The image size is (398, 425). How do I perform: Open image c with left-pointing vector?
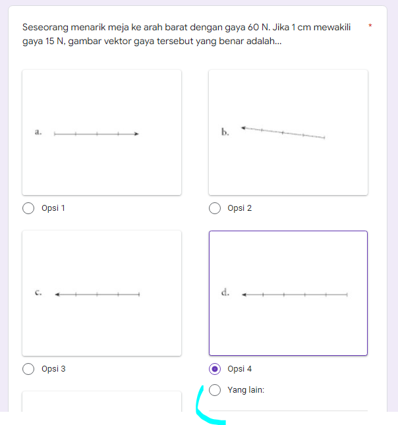pos(102,293)
